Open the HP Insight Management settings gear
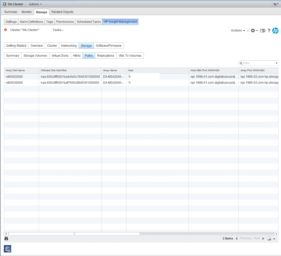Screen dimensions: 281x256 253,30
